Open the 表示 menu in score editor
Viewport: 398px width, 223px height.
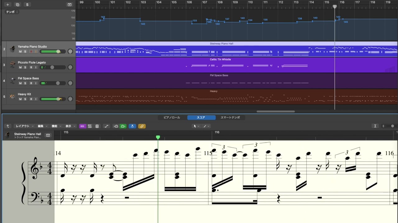tap(70, 126)
